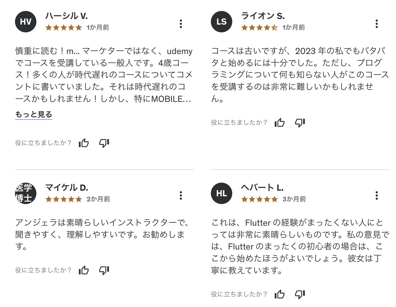This screenshot has width=396, height=307.
Task: Click マイケル D.'s 医学博士 avatar
Action: point(25,193)
